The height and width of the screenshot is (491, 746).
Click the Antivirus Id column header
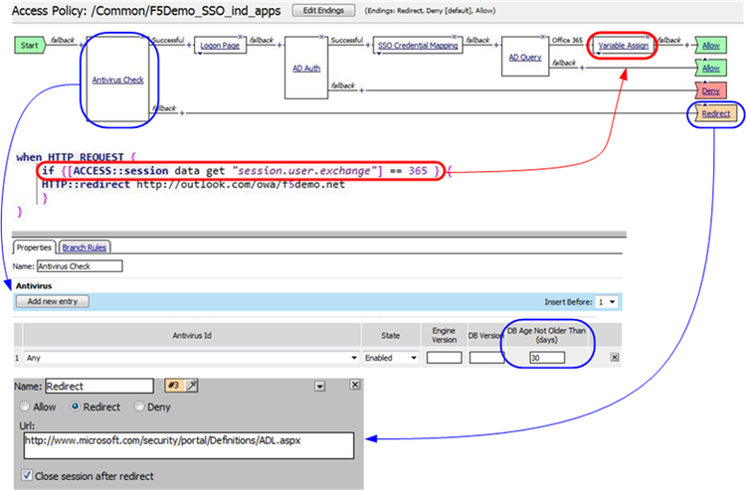click(x=192, y=335)
